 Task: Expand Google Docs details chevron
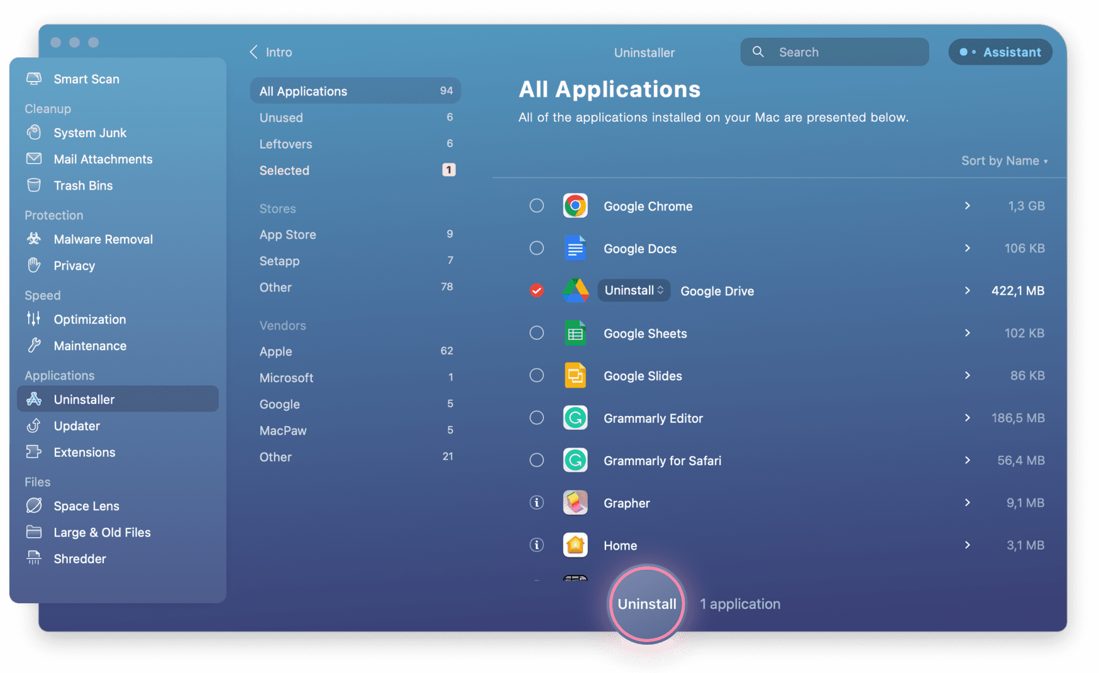[967, 248]
